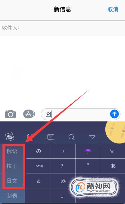Send message with blue arrow button
This screenshot has height=204, width=125.
[114, 114]
